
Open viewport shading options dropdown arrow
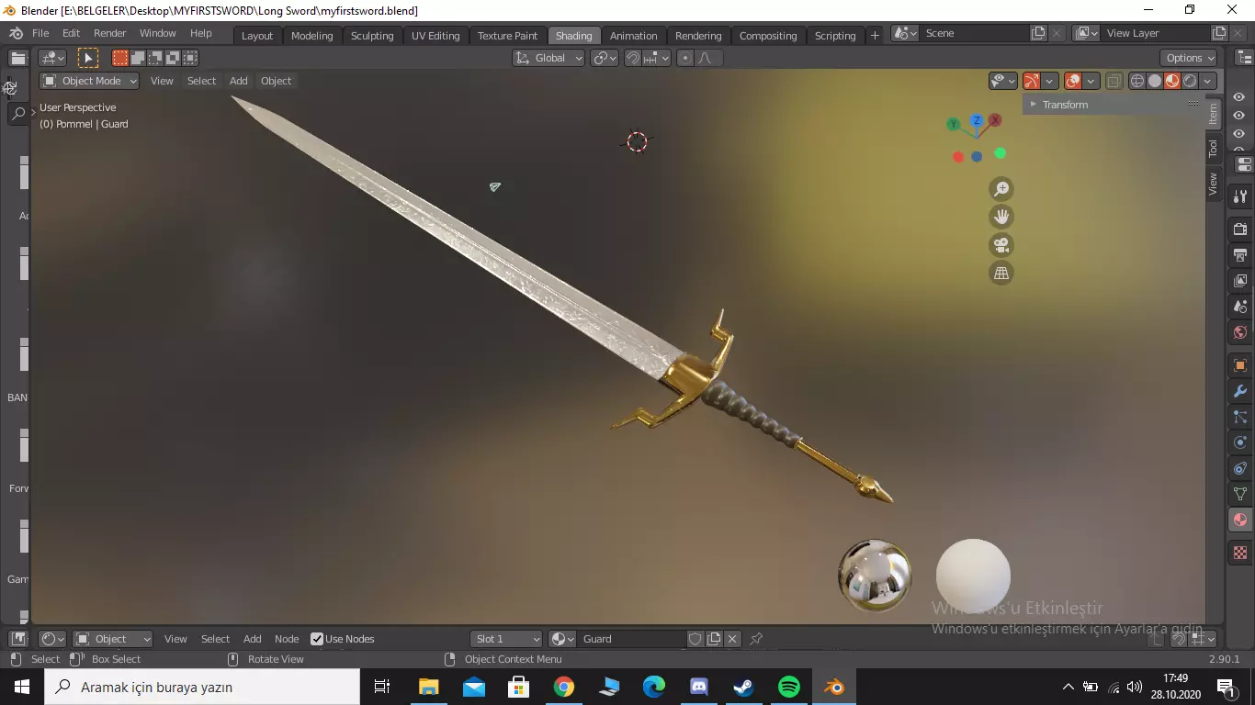(1208, 81)
